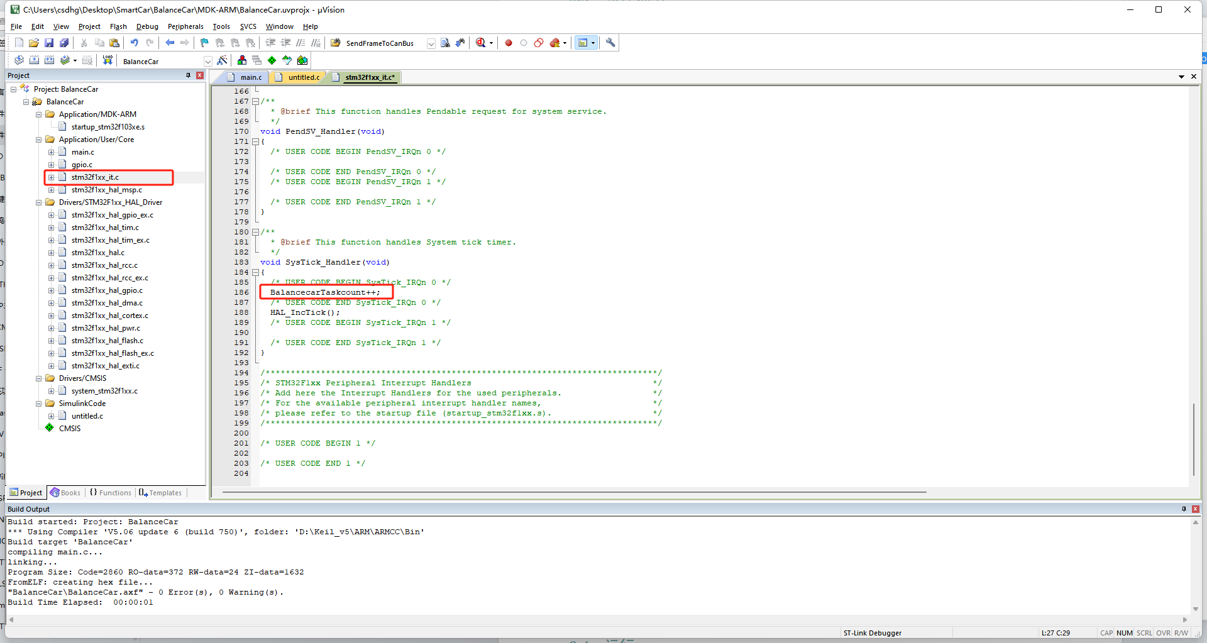Navigate backwards with the blue arrow icon
This screenshot has height=643, width=1207.
tap(170, 43)
